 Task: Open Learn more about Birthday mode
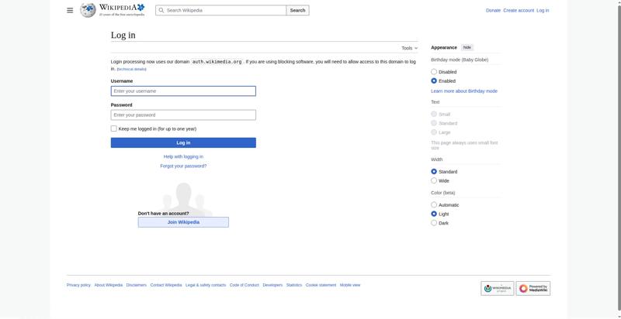pyautogui.click(x=464, y=91)
